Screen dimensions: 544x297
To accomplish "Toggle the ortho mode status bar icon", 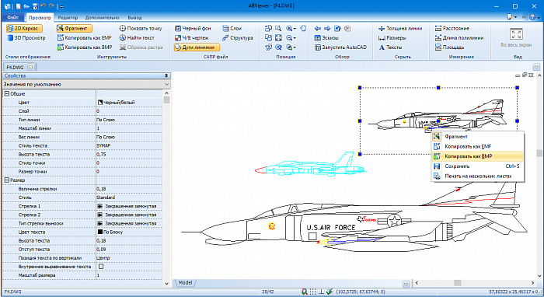I will [321, 292].
